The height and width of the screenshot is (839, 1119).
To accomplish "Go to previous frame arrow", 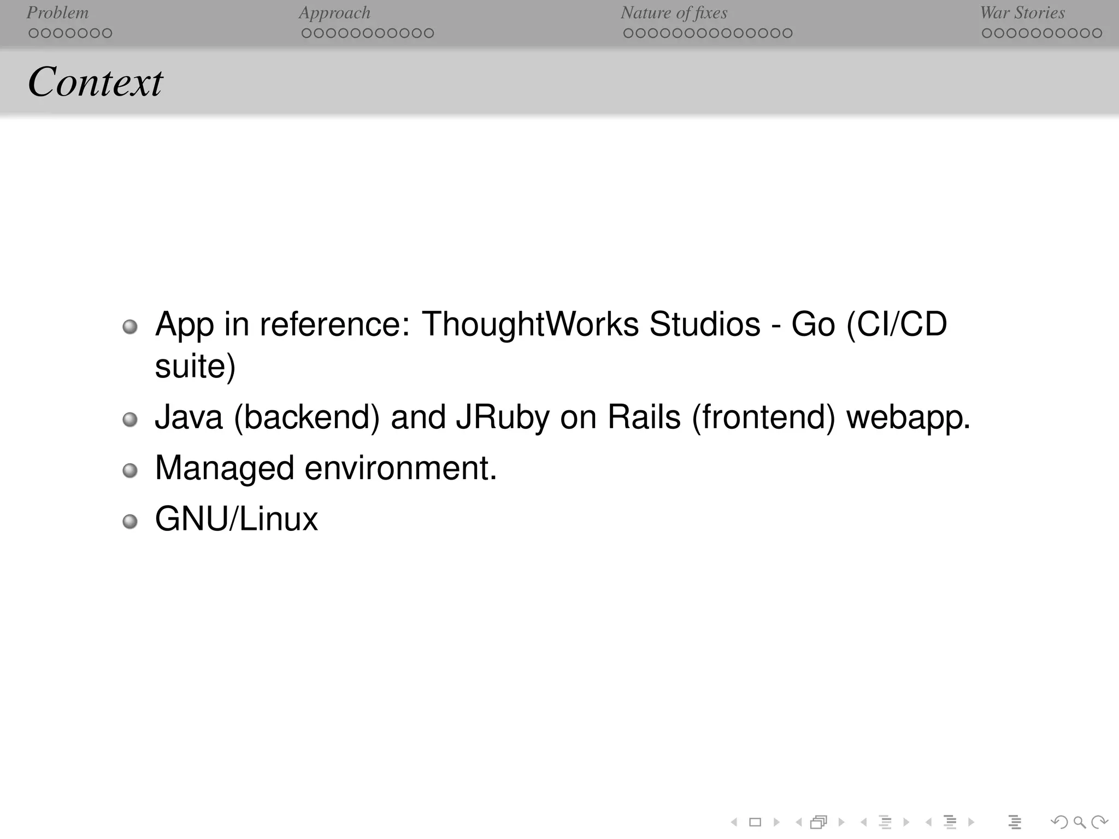I will click(x=799, y=822).
